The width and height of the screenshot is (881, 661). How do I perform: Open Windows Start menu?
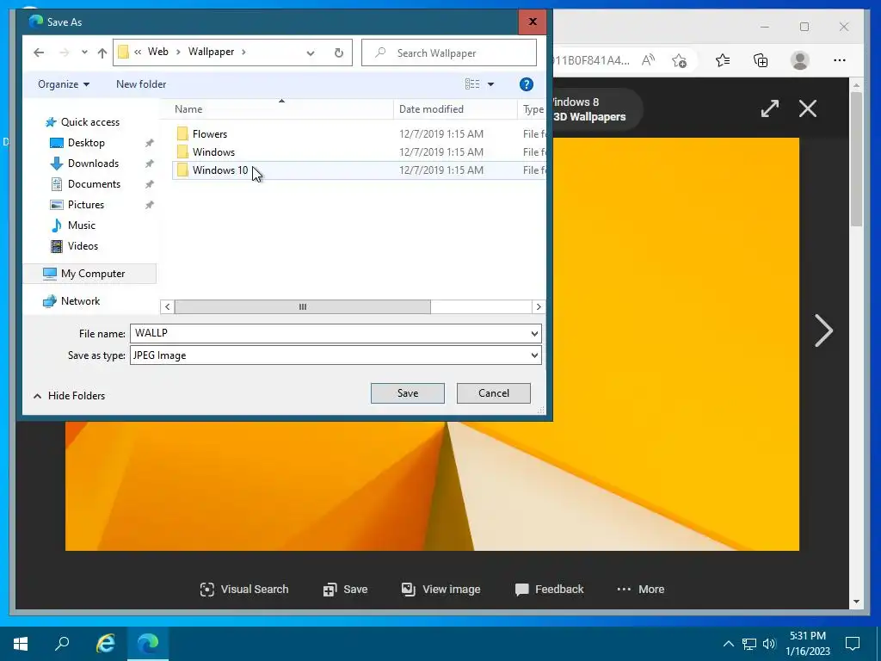click(x=21, y=644)
